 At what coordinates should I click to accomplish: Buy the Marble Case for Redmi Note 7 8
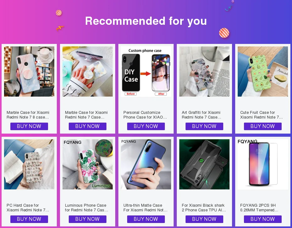[x=29, y=126]
